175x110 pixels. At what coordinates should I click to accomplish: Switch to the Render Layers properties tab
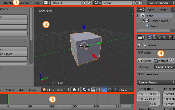click(x=154, y=37)
